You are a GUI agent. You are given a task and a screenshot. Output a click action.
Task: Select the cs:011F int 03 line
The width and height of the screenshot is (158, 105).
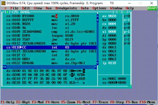pyautogui.click(x=50, y=55)
